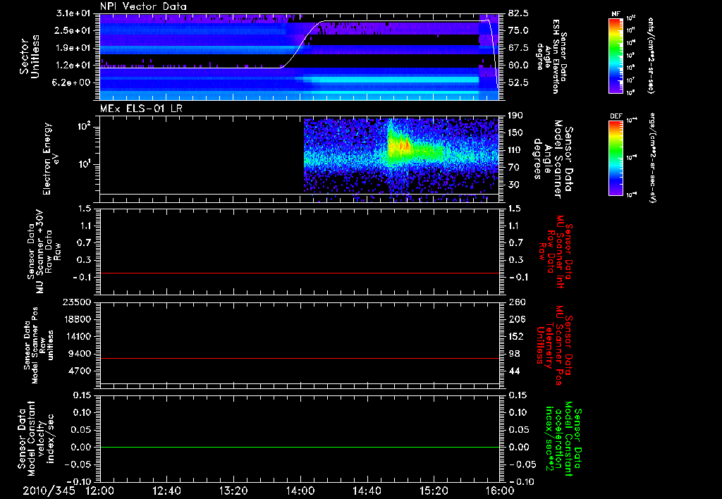This screenshot has width=722, height=499.
Task: Click the green Model Constant acceleration title
Action: [563, 439]
